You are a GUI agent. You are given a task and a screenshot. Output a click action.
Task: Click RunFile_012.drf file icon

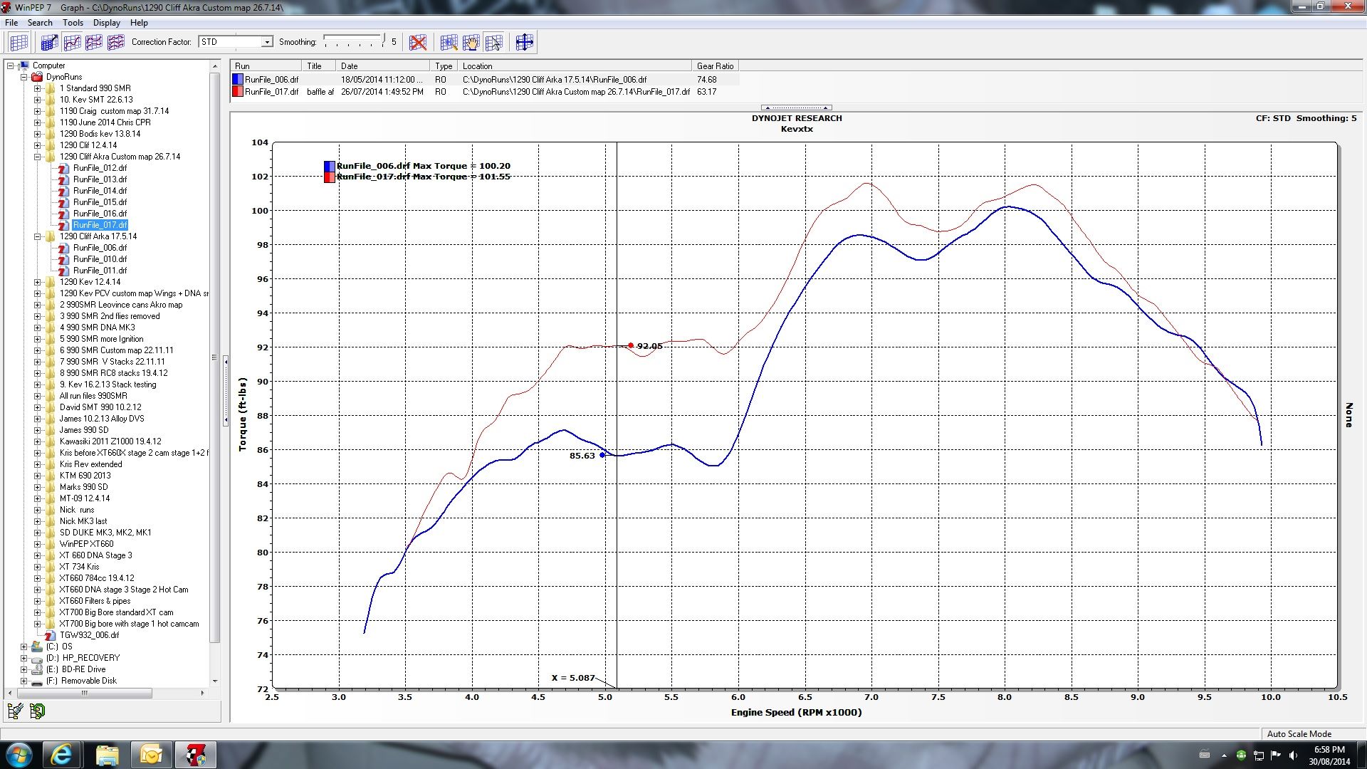click(64, 168)
